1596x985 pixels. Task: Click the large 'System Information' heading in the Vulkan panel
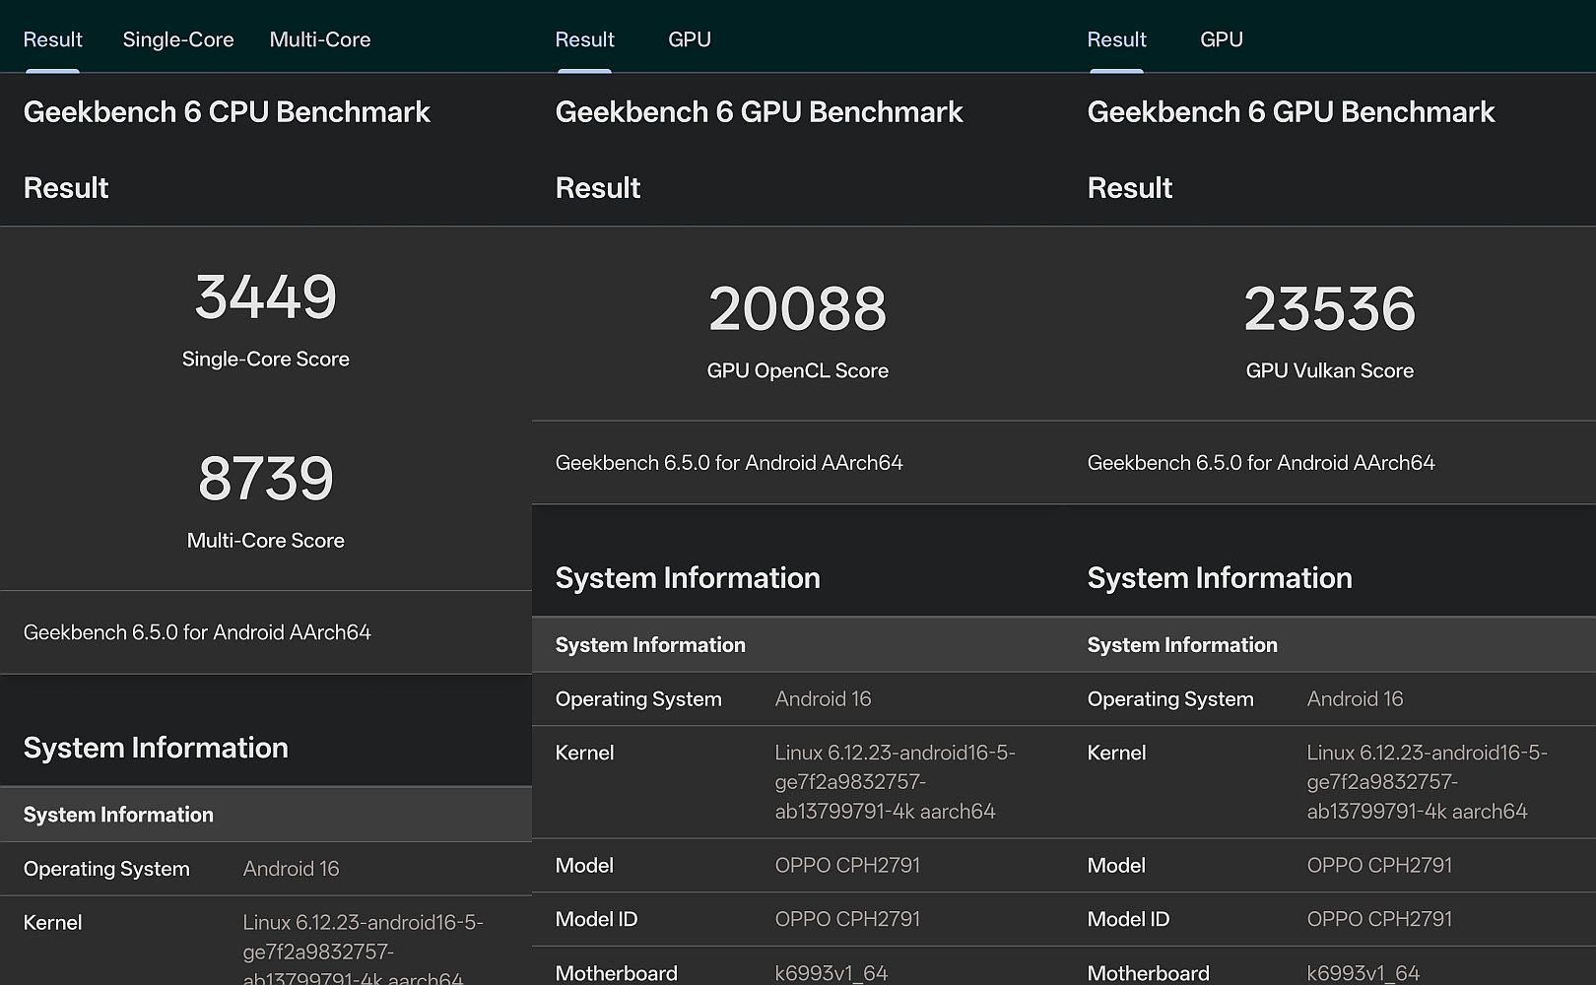1220,578
